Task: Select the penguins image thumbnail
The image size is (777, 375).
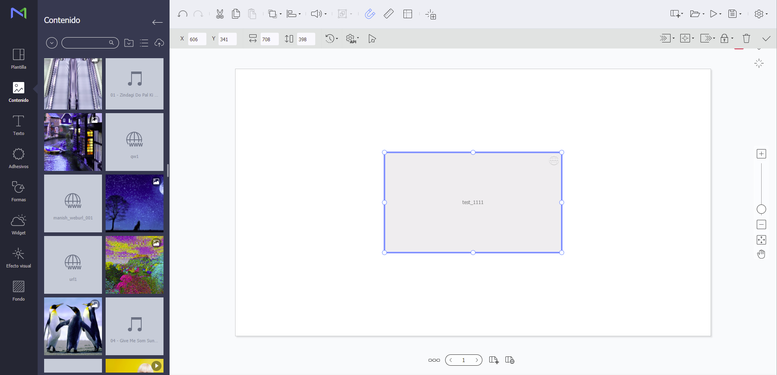Action: tap(73, 326)
